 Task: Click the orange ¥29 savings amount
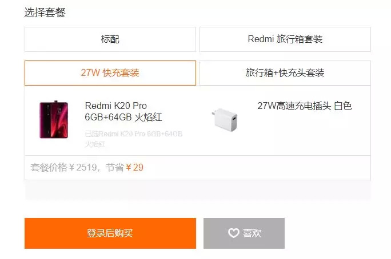pyautogui.click(x=135, y=168)
